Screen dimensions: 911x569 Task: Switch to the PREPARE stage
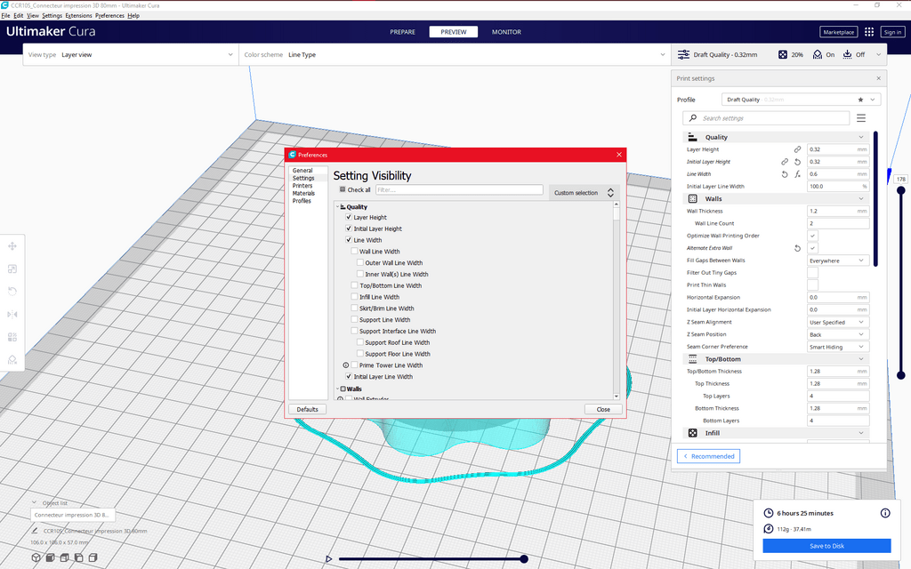(403, 32)
